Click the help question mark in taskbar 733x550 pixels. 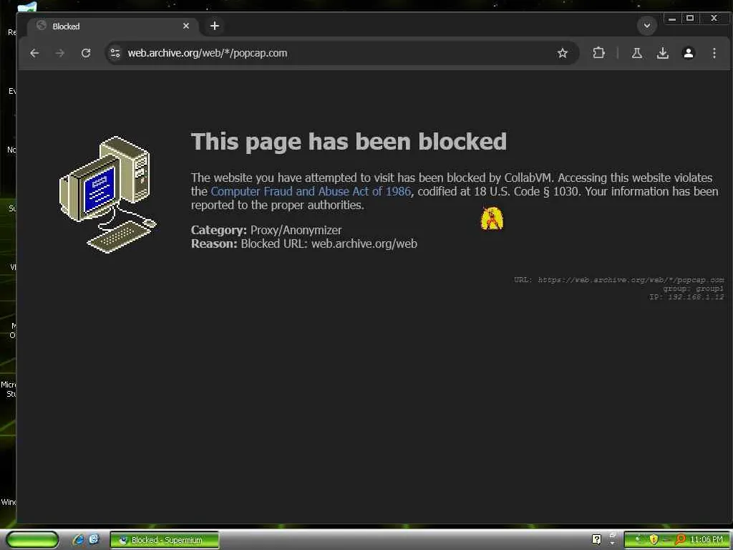pyautogui.click(x=596, y=540)
